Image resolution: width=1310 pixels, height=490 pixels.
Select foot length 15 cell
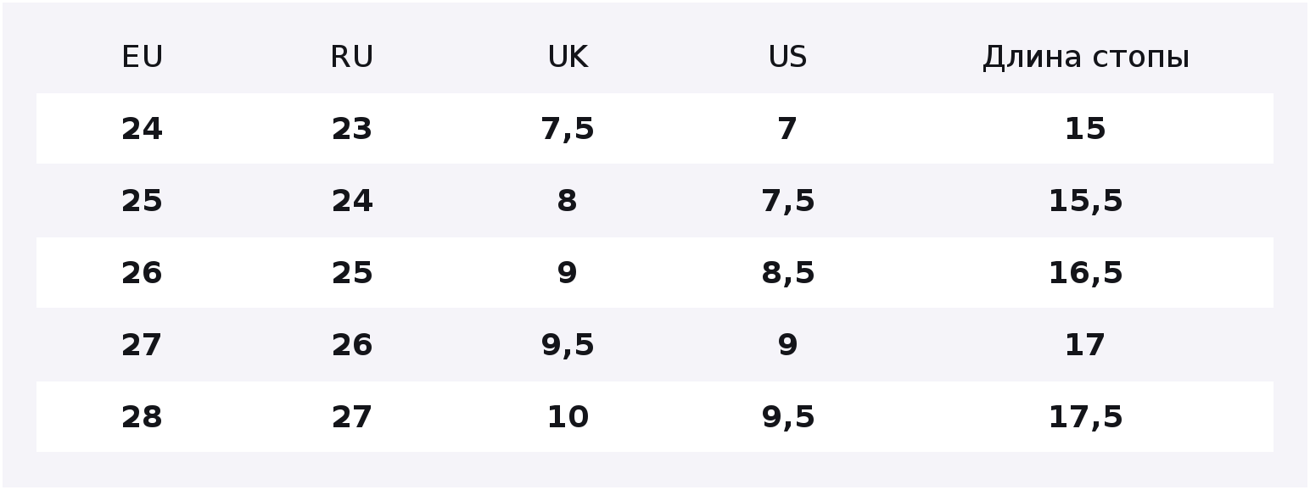tap(1085, 129)
